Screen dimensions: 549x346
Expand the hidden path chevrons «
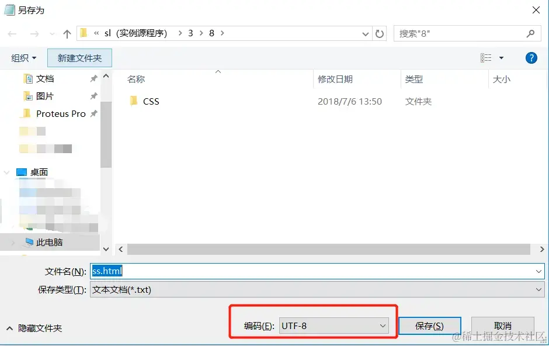coord(96,33)
